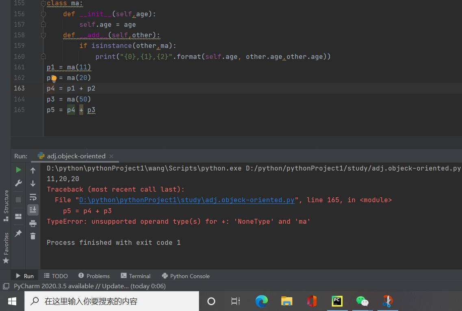Image resolution: width=462 pixels, height=311 pixels.
Task: Go down the stack trace with down arrow
Action: 33,184
